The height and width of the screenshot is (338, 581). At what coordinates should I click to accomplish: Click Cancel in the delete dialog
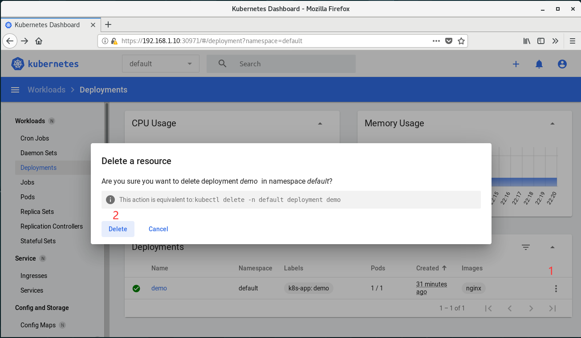click(158, 229)
